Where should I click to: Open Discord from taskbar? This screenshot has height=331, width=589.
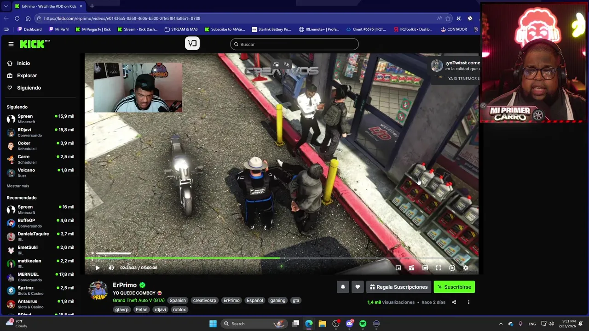349,324
